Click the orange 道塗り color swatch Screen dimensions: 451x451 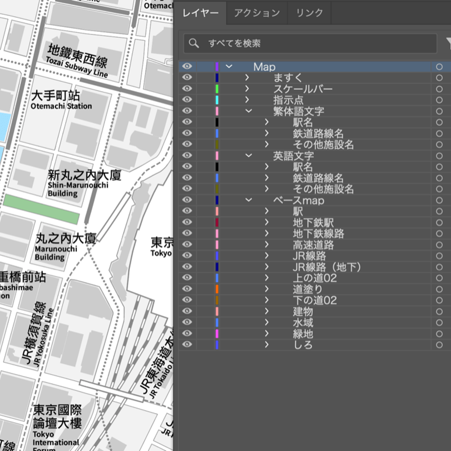[217, 289]
